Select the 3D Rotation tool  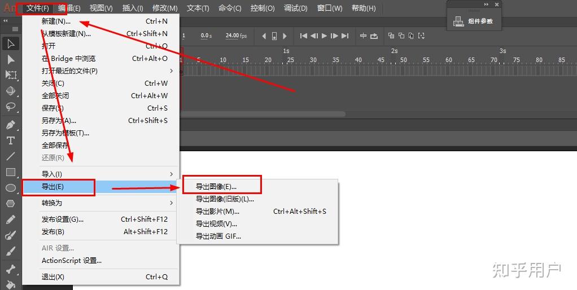[x=11, y=90]
